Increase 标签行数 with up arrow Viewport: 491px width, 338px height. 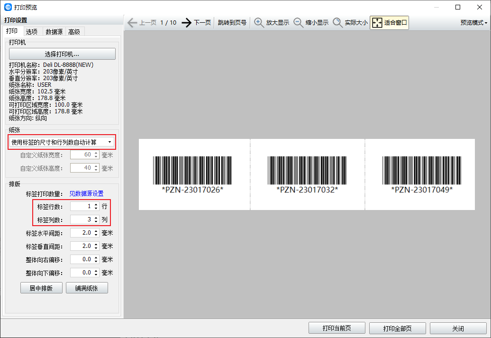pos(96,204)
